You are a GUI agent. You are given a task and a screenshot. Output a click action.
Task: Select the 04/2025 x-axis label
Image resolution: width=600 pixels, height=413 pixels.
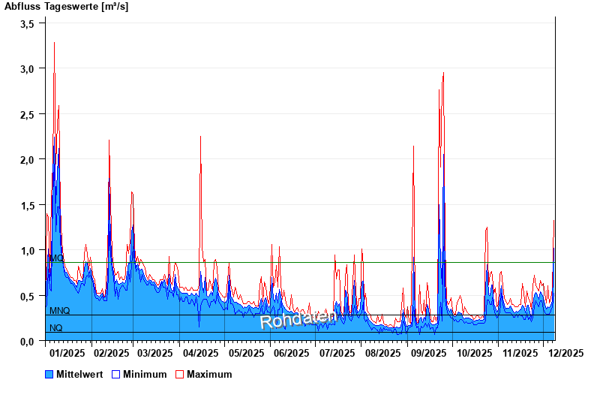click(x=200, y=353)
